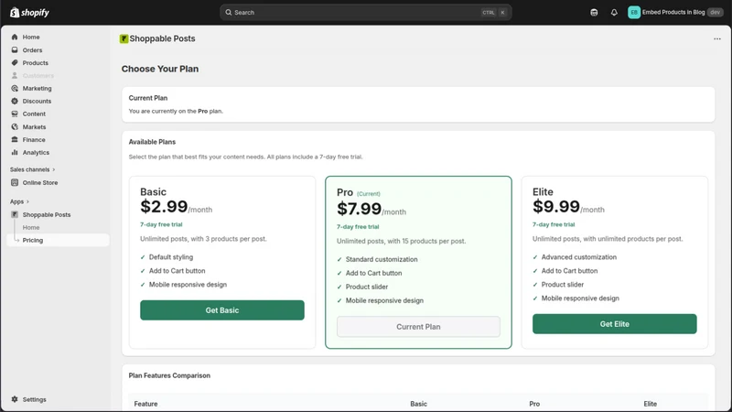
Task: Select Pricing sub-item under Shoppable Posts
Action: 33,240
